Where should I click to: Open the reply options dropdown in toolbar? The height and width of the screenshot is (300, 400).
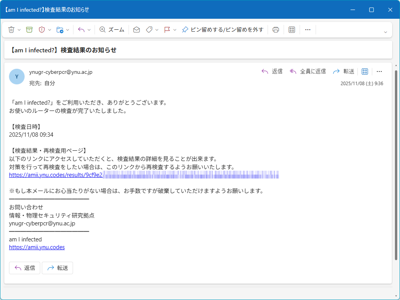[89, 30]
